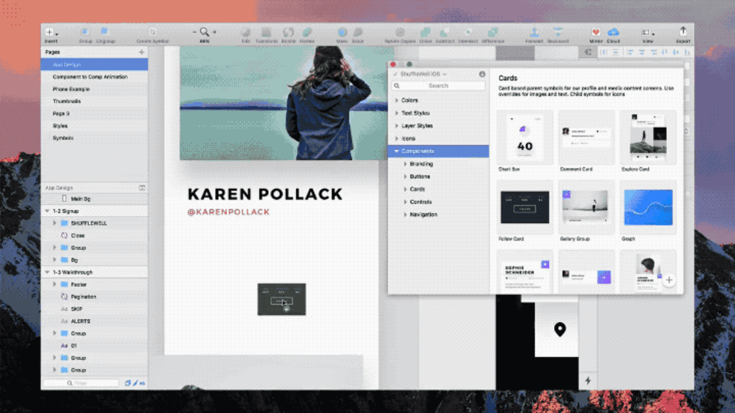Select the Explore Card component thumbnail
Image resolution: width=735 pixels, height=413 pixels.
648,136
